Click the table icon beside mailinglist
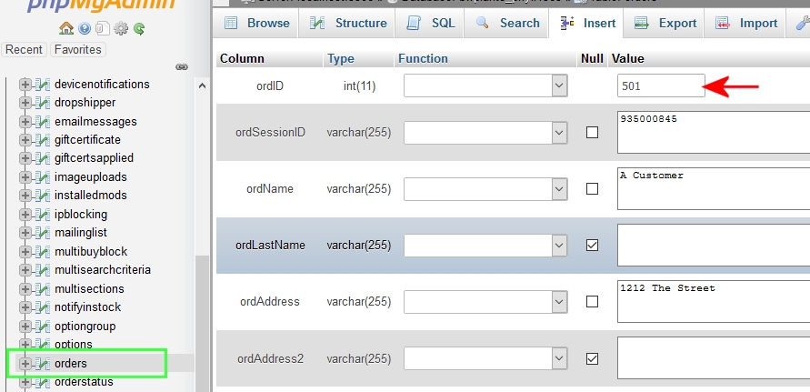This screenshot has height=392, width=810. (42, 233)
